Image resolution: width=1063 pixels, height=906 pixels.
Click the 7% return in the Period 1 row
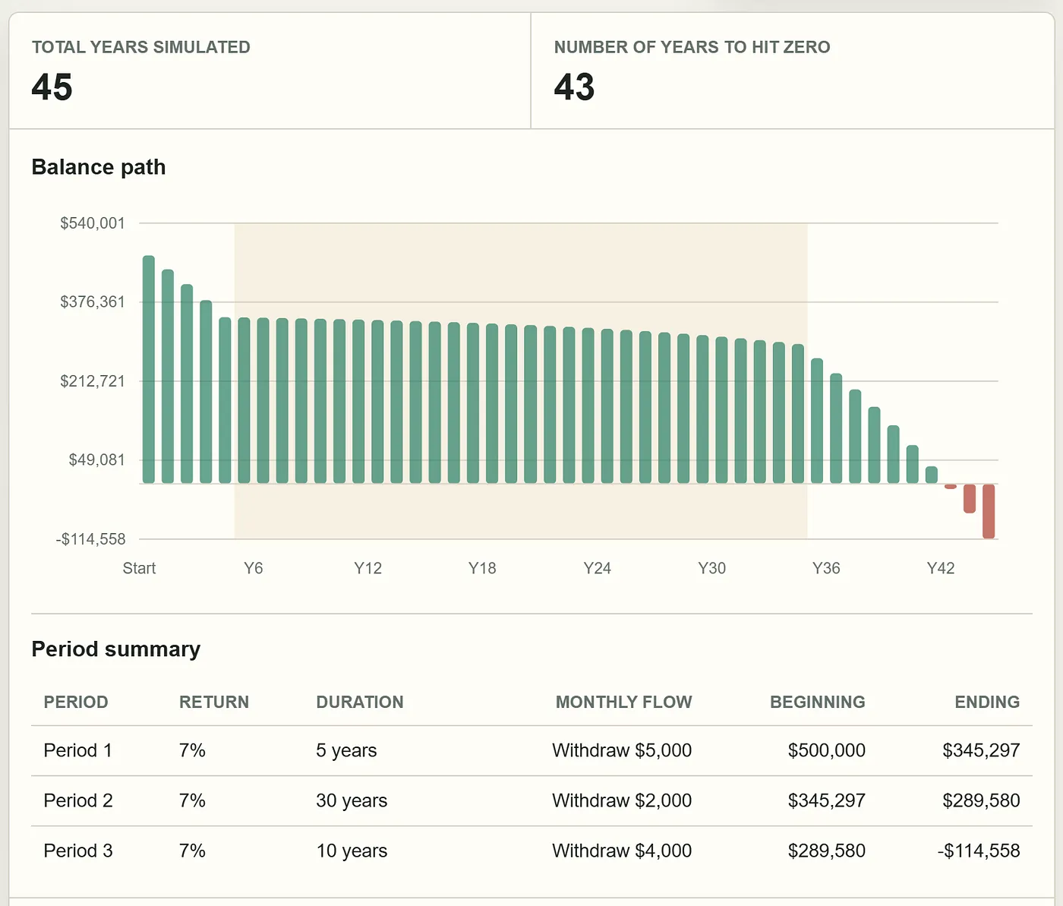[x=193, y=750]
